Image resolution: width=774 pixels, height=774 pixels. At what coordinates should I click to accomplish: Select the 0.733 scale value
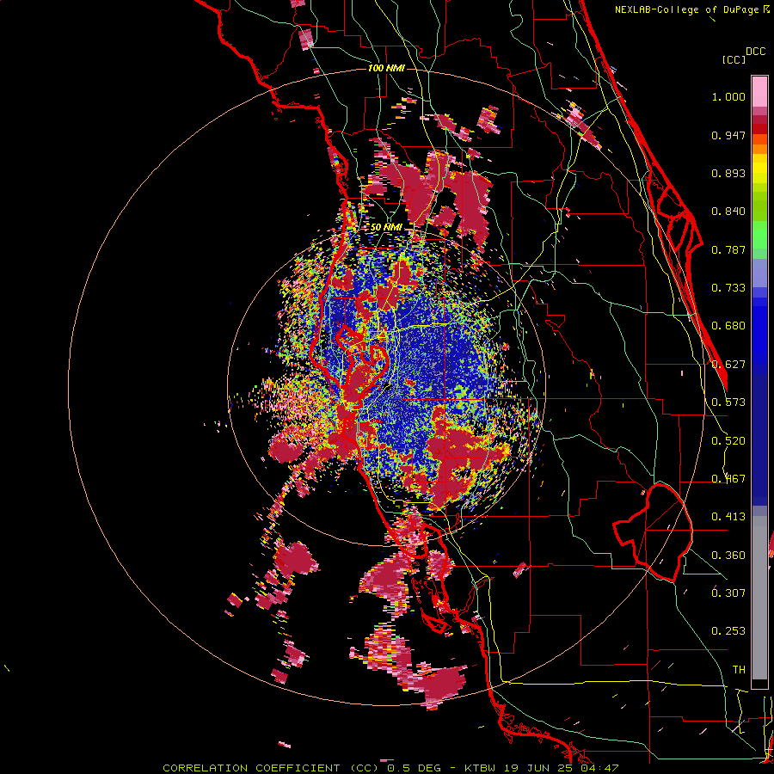pos(728,288)
